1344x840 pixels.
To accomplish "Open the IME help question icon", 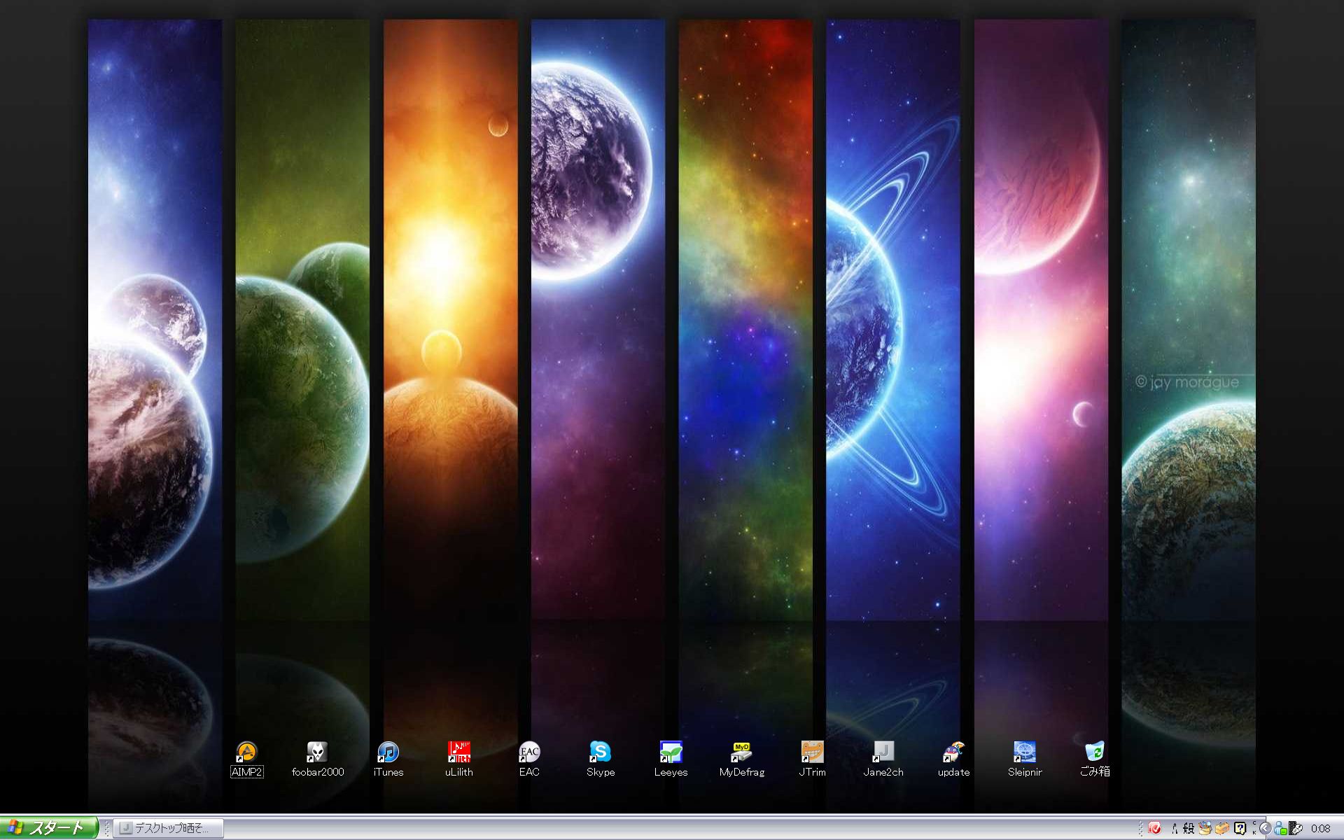I will tap(1240, 828).
